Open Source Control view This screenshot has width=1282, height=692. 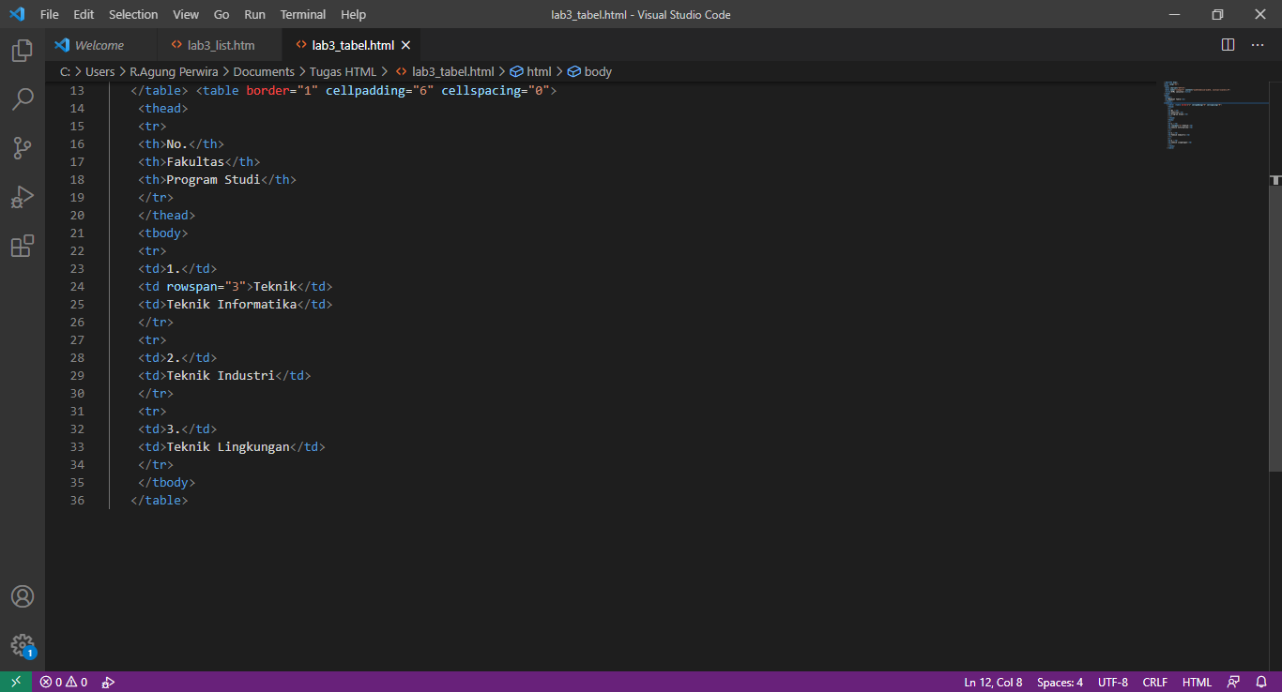pyautogui.click(x=22, y=147)
